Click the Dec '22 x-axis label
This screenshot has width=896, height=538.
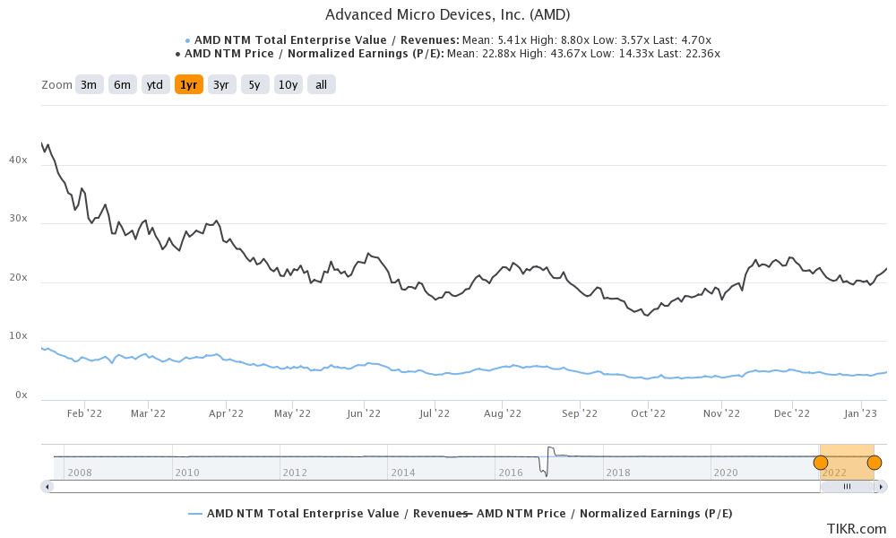click(x=792, y=413)
